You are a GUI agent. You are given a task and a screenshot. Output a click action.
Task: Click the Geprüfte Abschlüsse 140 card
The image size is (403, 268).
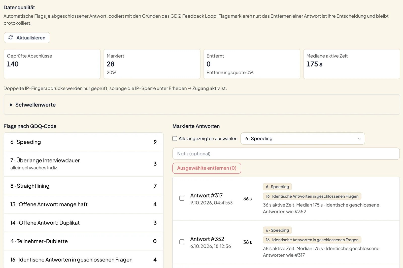[52, 64]
